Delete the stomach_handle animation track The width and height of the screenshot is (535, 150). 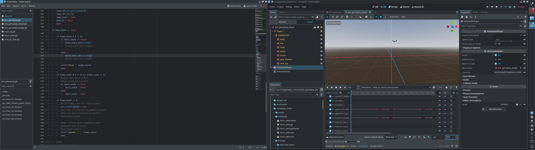[451, 96]
